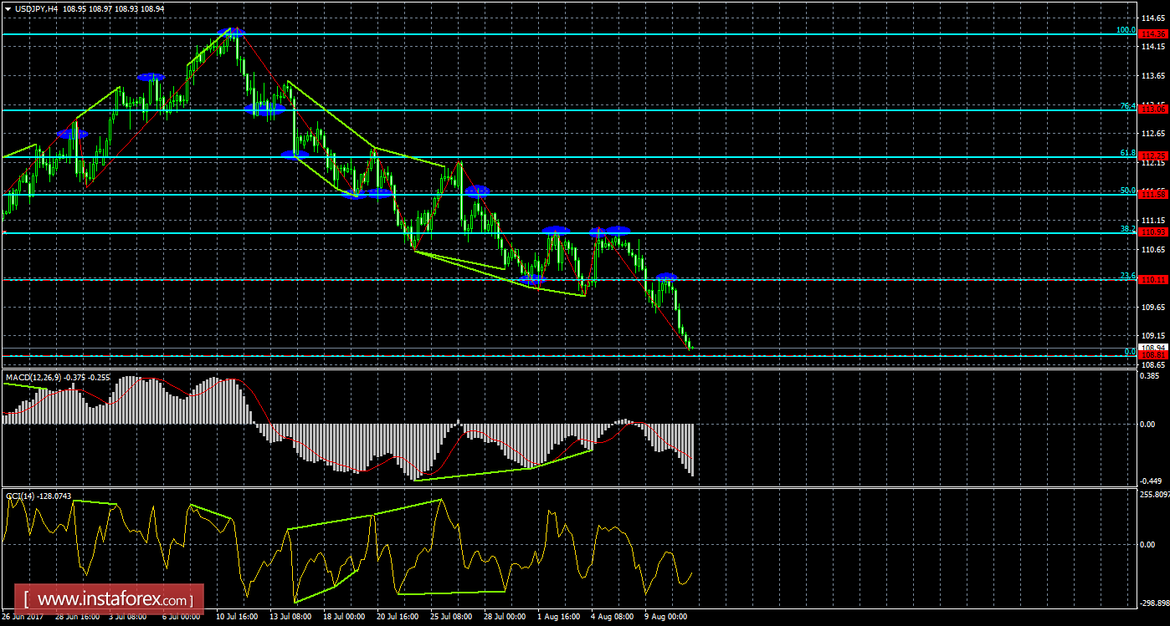Viewport: 1170px width, 626px height.
Task: Click the current price tag 108.94
Action: tap(1152, 347)
